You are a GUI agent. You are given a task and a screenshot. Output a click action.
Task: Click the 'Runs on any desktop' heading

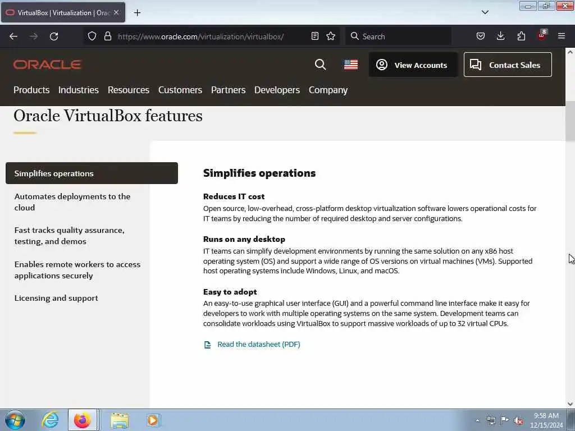pyautogui.click(x=244, y=239)
